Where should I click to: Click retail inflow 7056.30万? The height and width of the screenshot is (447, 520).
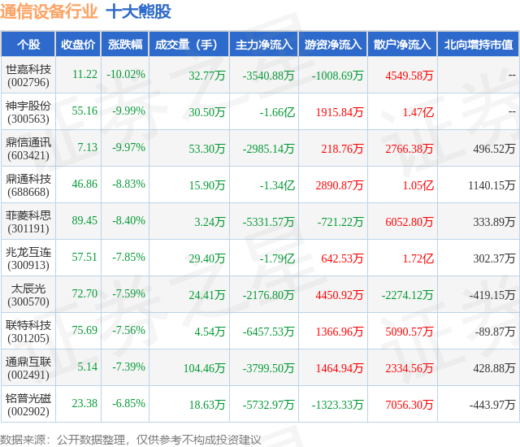[x=409, y=405]
